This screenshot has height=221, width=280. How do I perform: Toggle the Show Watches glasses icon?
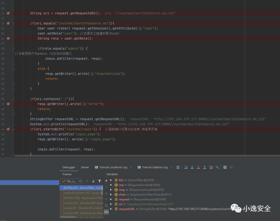pyautogui.click(x=106, y=212)
